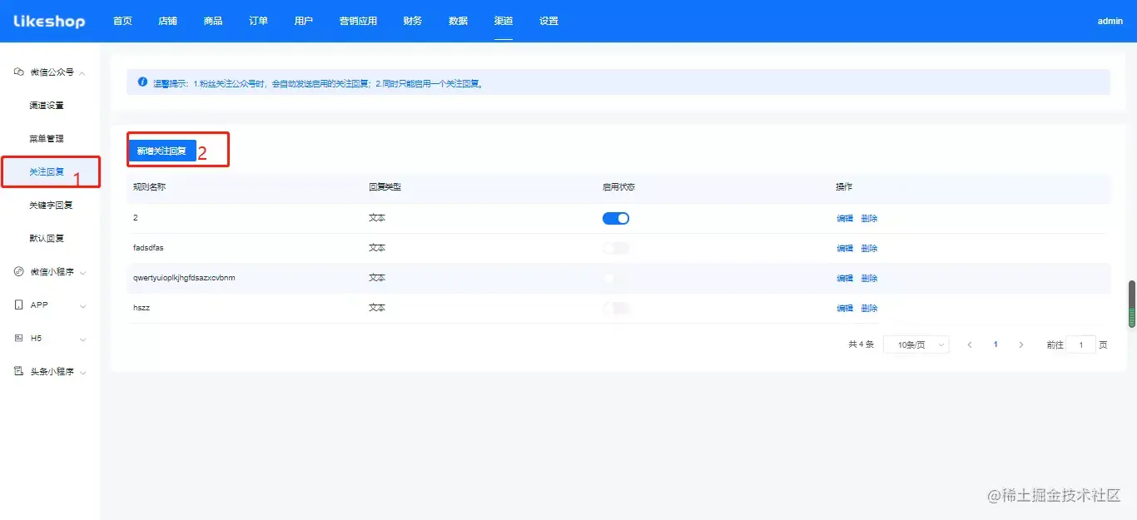Click the 回复类型 column header
Screen dimensions: 1137x520
coord(385,187)
